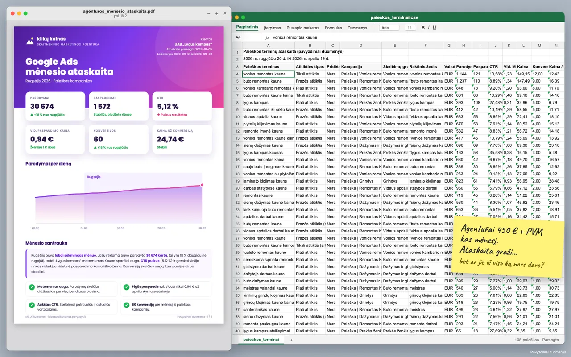Click the Kaina už konversiją 24,74 € card
571x357 pixels.
[x=182, y=139]
